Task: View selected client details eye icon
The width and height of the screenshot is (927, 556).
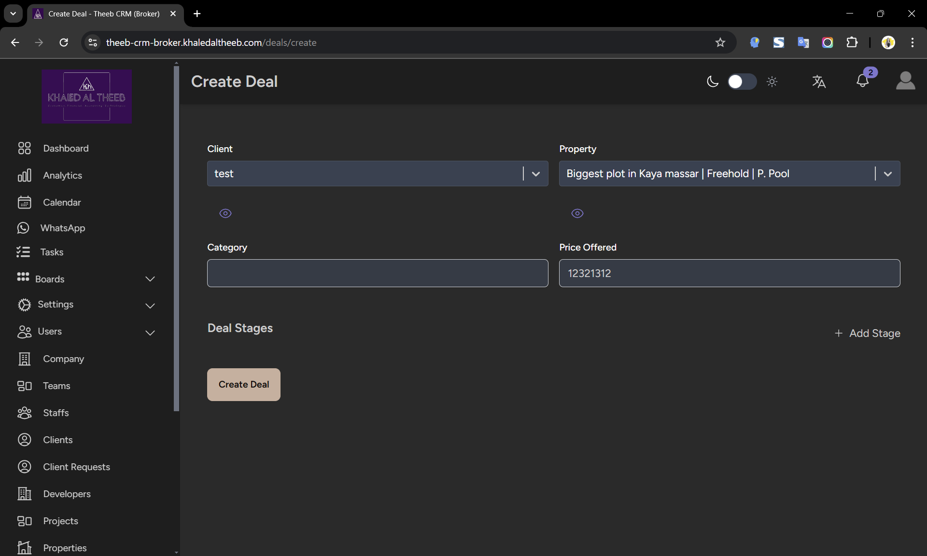Action: [x=225, y=213]
